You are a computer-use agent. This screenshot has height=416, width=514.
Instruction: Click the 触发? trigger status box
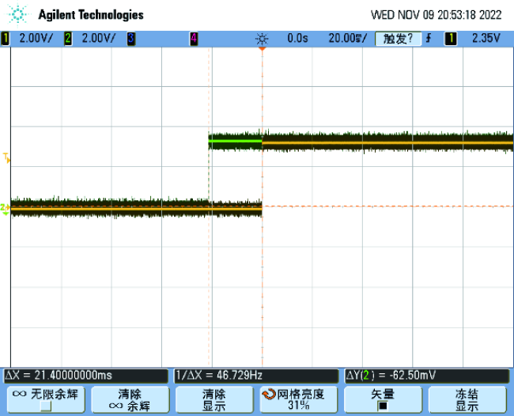click(398, 38)
